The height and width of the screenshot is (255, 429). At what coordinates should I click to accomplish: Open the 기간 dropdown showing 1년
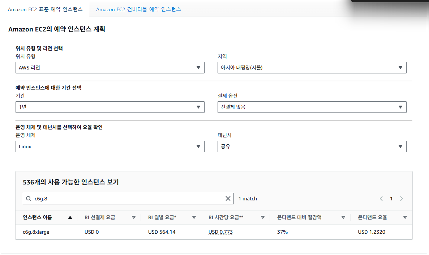click(110, 107)
